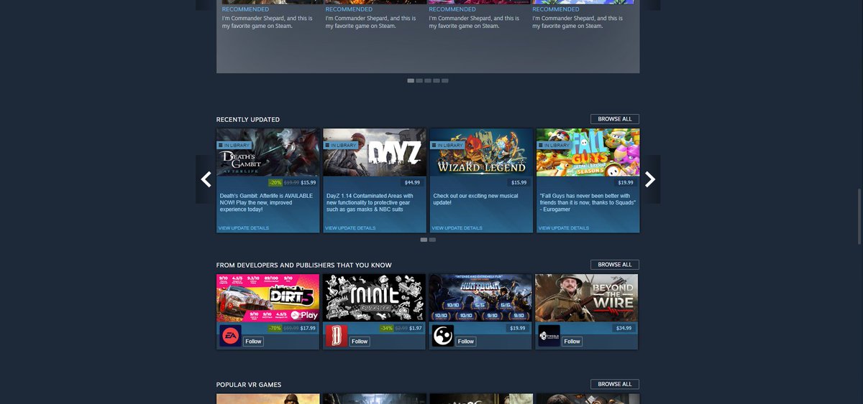The image size is (863, 404).
Task: Select second page dot under Recently Updated
Action: click(432, 240)
